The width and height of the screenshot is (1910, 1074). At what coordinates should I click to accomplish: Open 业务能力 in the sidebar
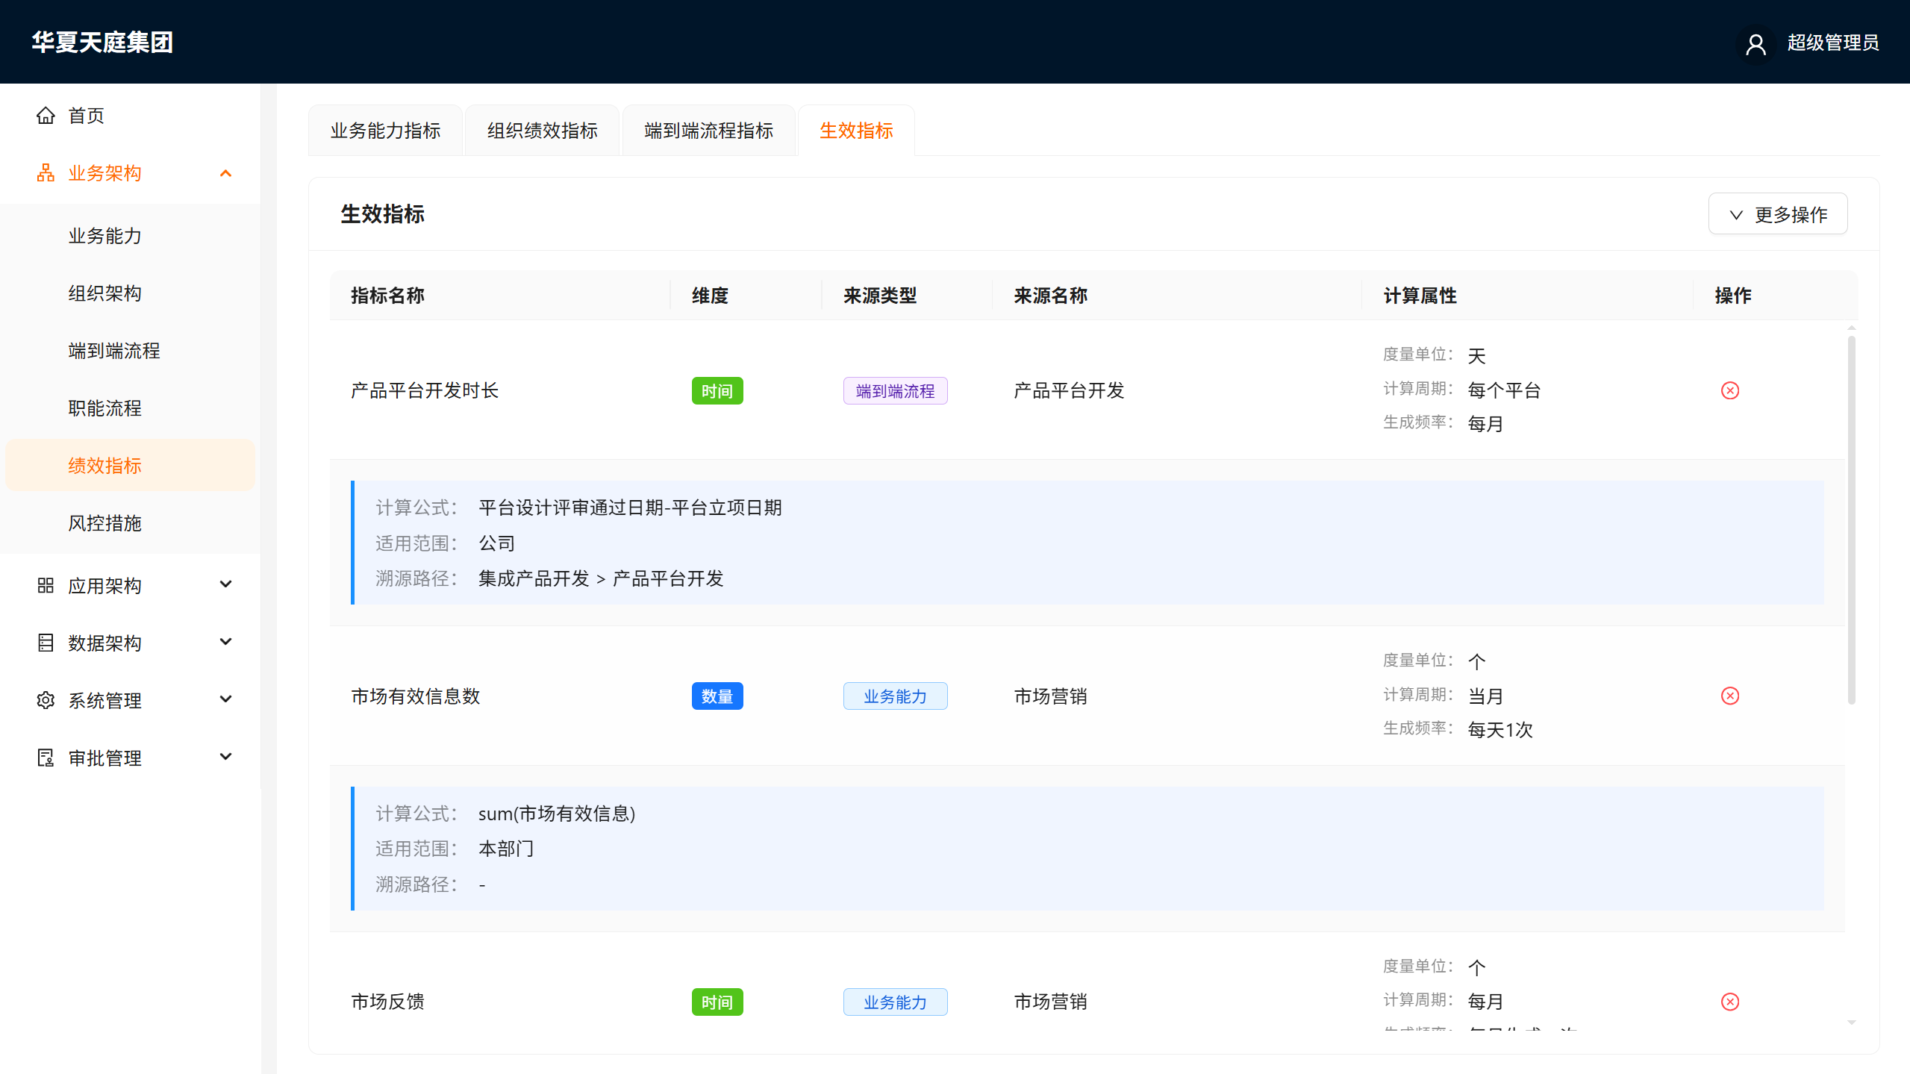pos(130,236)
